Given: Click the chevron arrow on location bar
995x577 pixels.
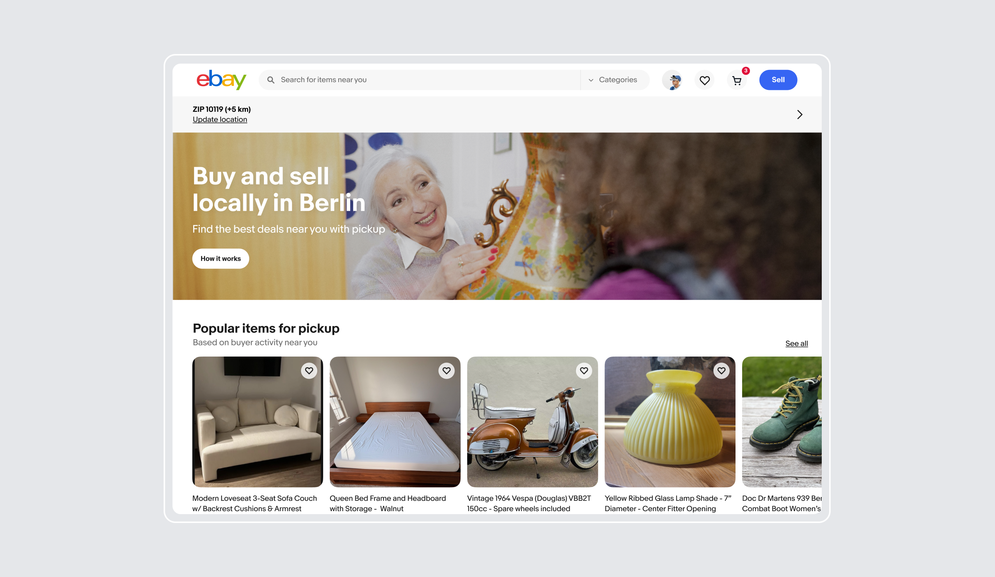Looking at the screenshot, I should coord(800,114).
